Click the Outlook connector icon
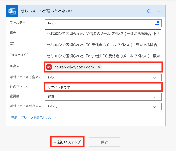The height and width of the screenshot is (151, 176). click(x=12, y=11)
